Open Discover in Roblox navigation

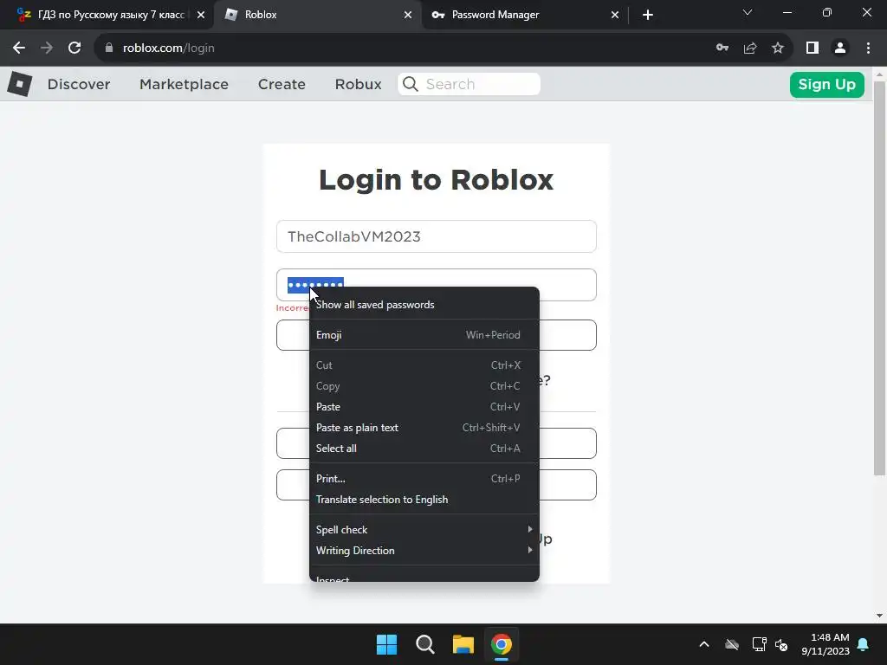79,84
